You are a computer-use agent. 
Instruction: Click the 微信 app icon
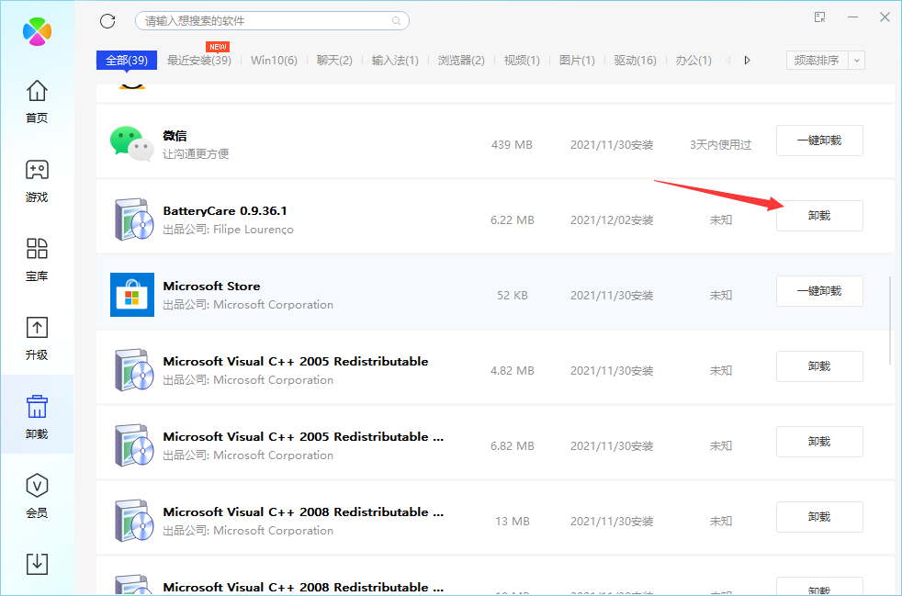pos(131,144)
